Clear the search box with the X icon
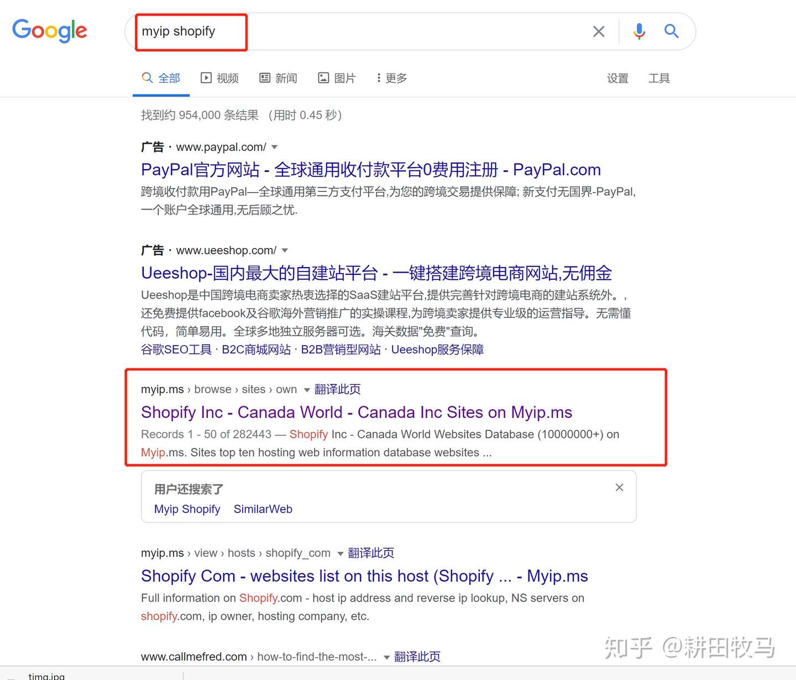 click(x=599, y=32)
